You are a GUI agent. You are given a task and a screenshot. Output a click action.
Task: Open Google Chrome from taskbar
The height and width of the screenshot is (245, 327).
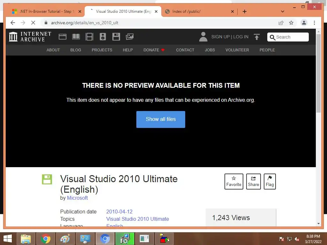click(46, 239)
